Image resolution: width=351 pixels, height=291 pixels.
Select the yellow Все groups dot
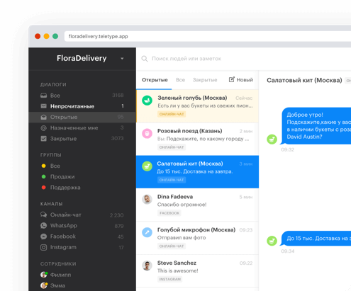click(43, 166)
